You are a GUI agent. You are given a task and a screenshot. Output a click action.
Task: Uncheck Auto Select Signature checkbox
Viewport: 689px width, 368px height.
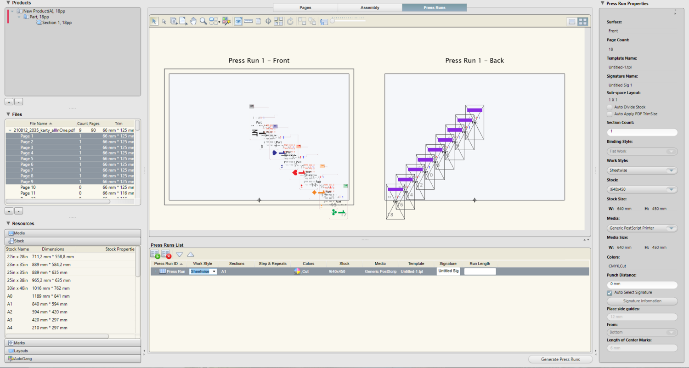pyautogui.click(x=610, y=292)
